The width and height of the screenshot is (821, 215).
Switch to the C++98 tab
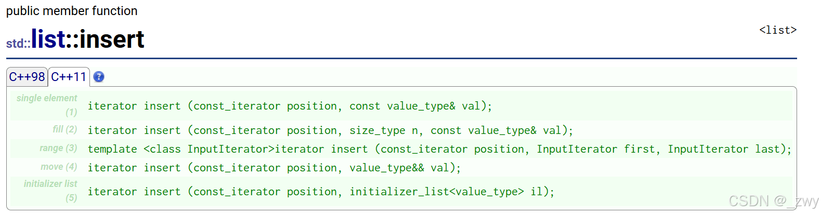pyautogui.click(x=27, y=77)
